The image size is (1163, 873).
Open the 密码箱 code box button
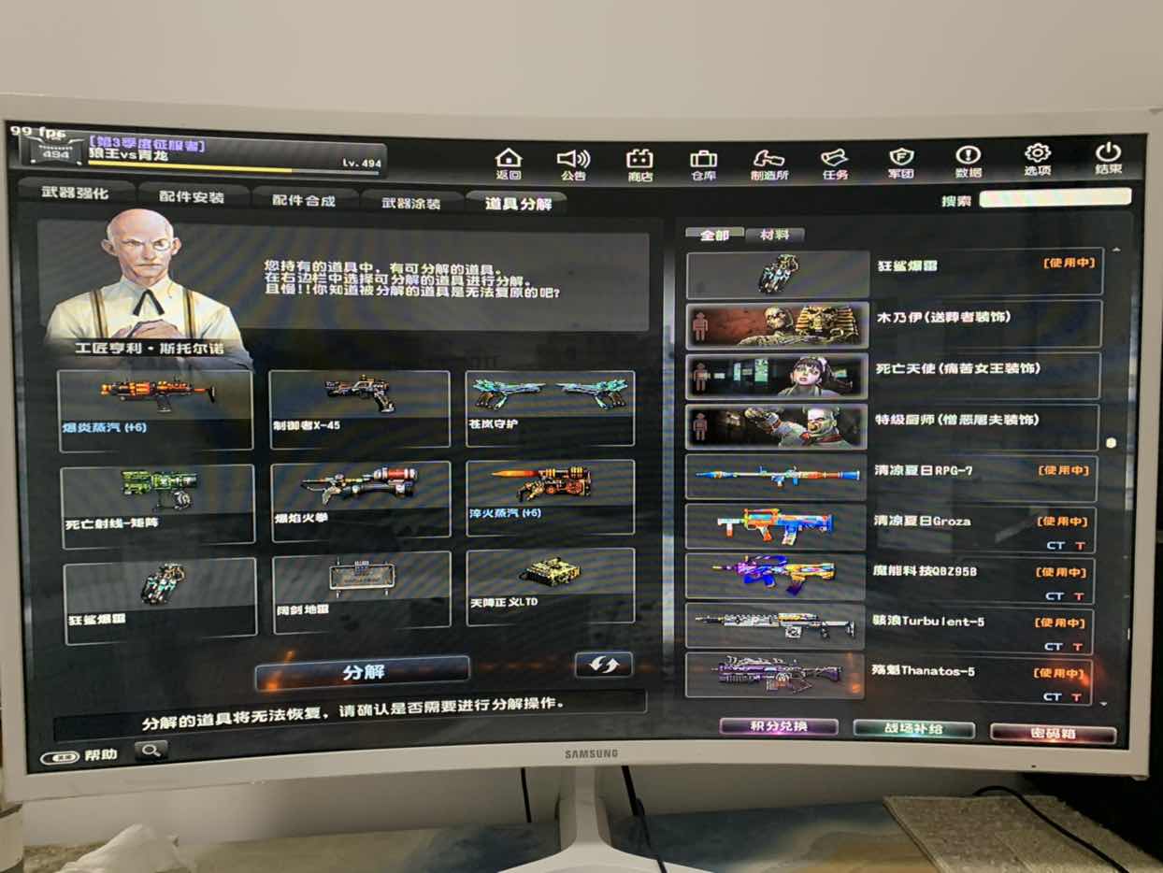pos(1053,734)
